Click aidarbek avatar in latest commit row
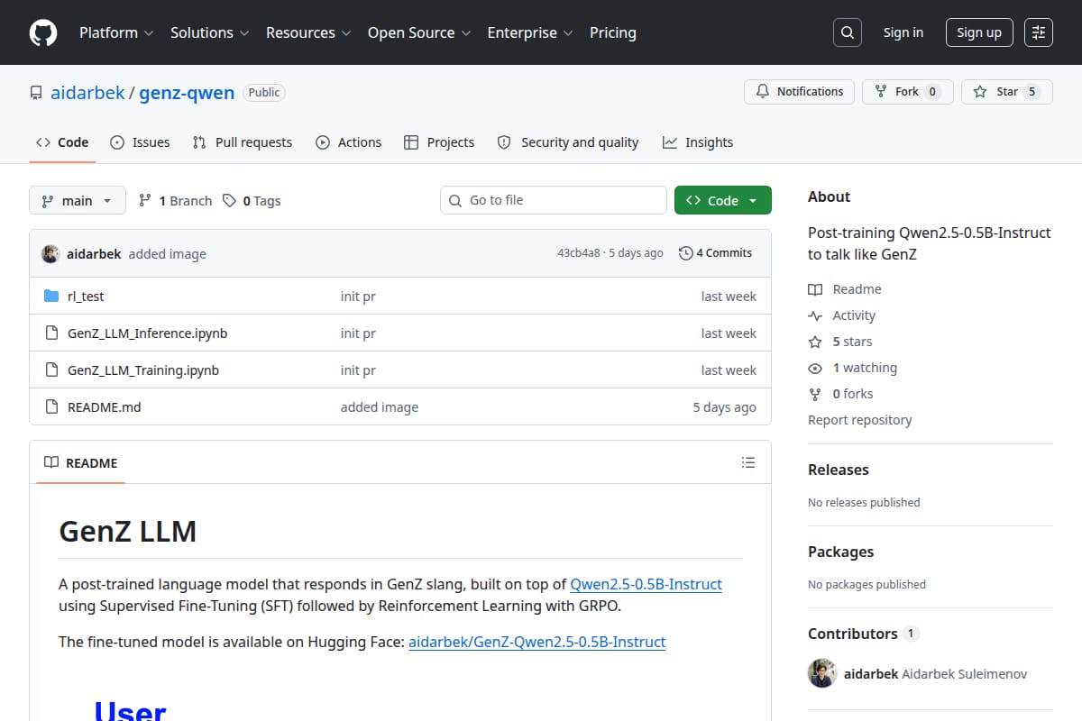Screen dimensions: 1082x721 (x=50, y=253)
